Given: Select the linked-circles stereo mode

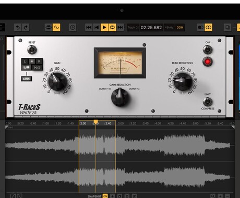Looking at the screenshot, I should 209,28.
